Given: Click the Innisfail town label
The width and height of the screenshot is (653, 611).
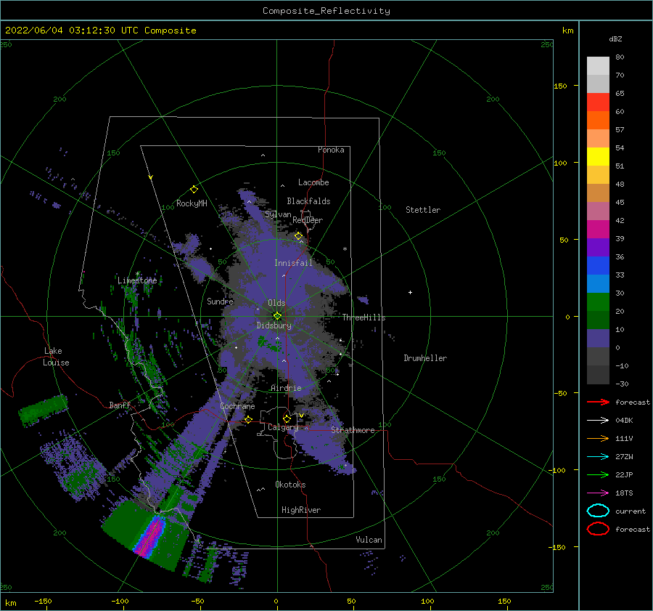Looking at the screenshot, I should click(x=293, y=263).
